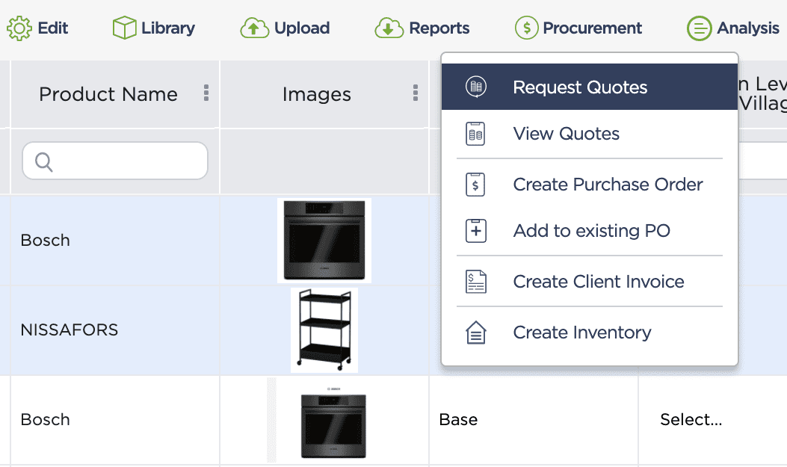This screenshot has height=467, width=787.
Task: Open the NISSAFORS cart image thumbnail
Action: (x=324, y=330)
